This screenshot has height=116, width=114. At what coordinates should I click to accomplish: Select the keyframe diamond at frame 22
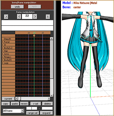(34, 36)
